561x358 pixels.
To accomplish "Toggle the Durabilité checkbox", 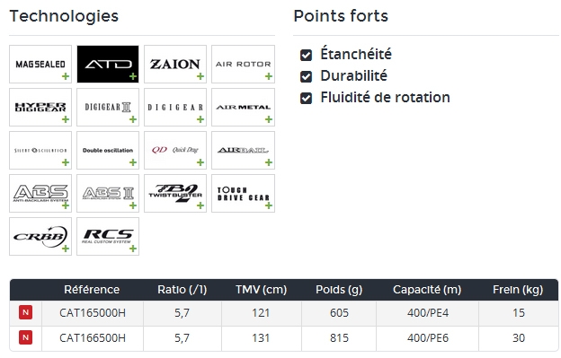I will [x=306, y=76].
